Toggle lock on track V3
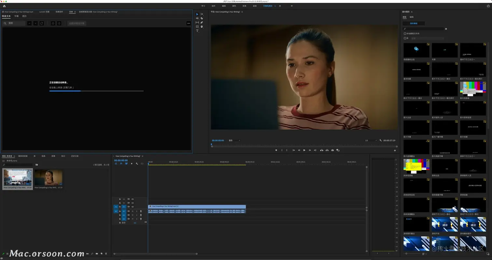This screenshot has width=492, height=260. (120, 199)
